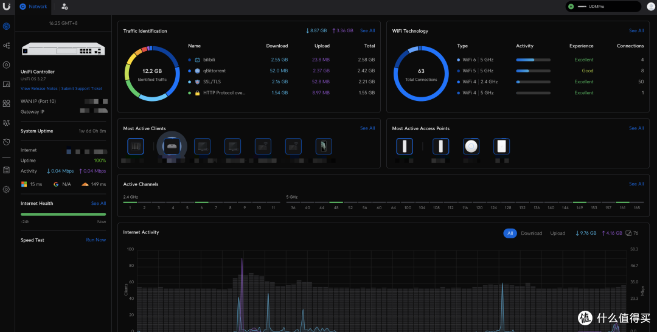Click the System Uptime value 1w 6d 0h 8m
Image resolution: width=657 pixels, height=332 pixels.
click(x=92, y=131)
